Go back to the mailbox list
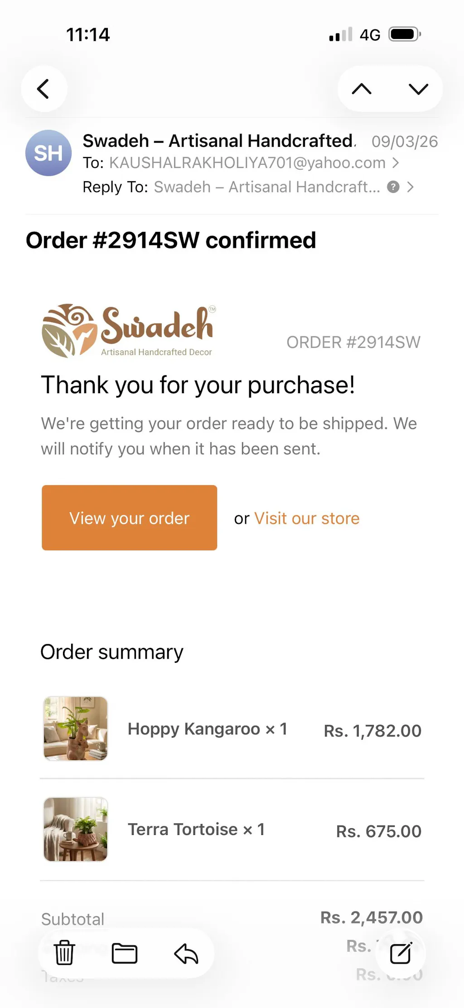Image resolution: width=464 pixels, height=1008 pixels. tap(43, 89)
